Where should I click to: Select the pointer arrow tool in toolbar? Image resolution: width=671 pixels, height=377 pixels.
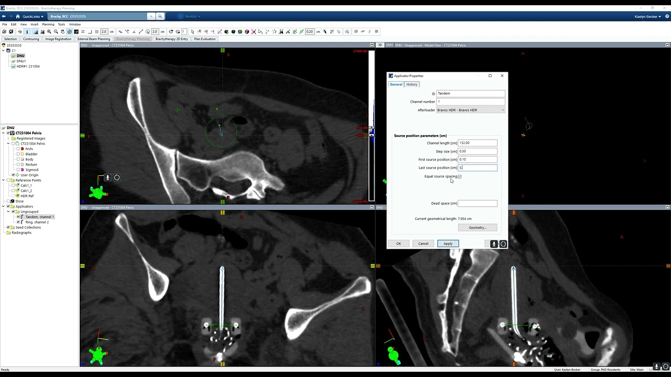(x=192, y=31)
